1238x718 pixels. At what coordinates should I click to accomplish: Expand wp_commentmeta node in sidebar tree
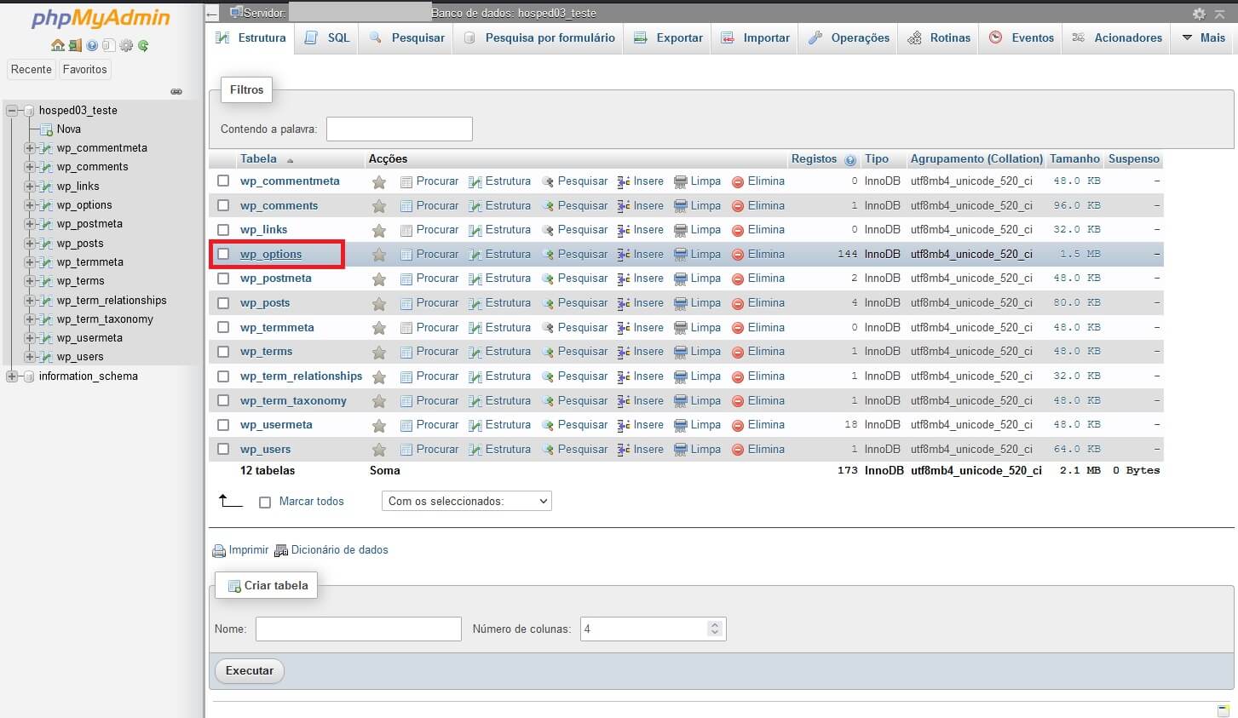[29, 148]
